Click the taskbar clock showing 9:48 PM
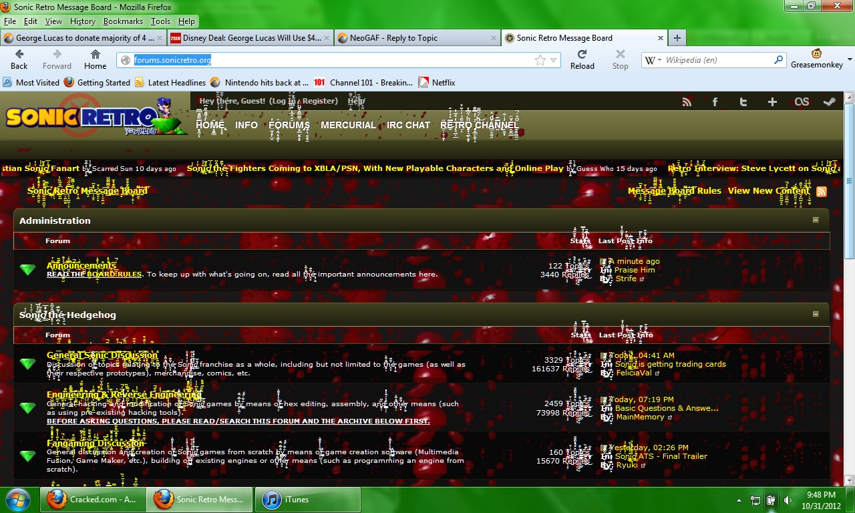The width and height of the screenshot is (855, 513). [x=822, y=494]
